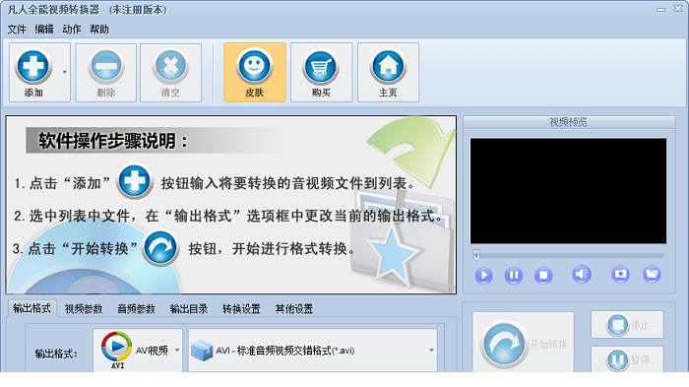Go to 主页 (Home) house icon
The width and height of the screenshot is (689, 387).
(x=388, y=73)
